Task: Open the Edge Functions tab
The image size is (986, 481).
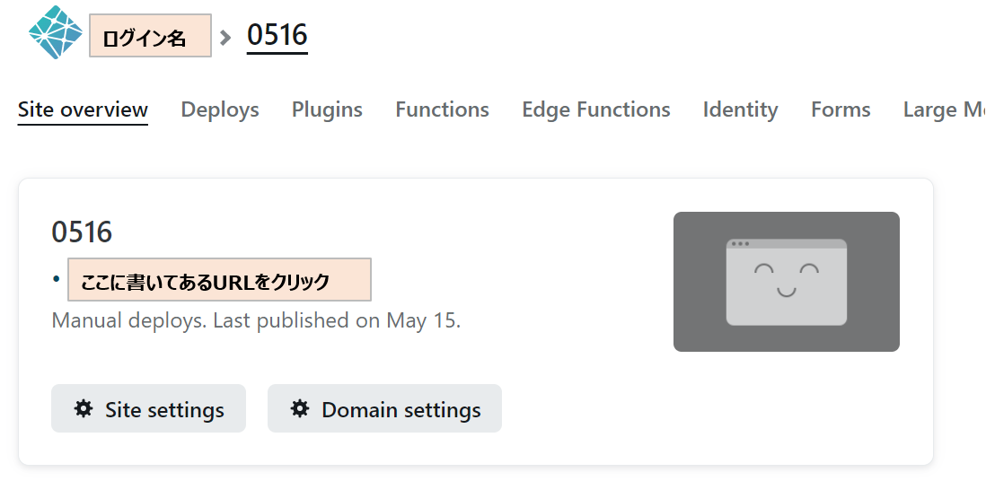Action: pyautogui.click(x=595, y=109)
